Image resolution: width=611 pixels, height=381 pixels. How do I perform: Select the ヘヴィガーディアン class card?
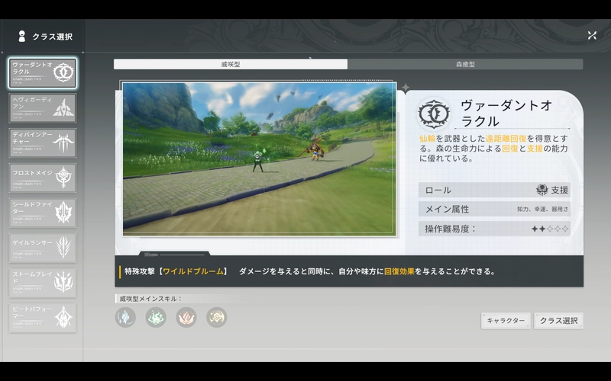point(43,107)
